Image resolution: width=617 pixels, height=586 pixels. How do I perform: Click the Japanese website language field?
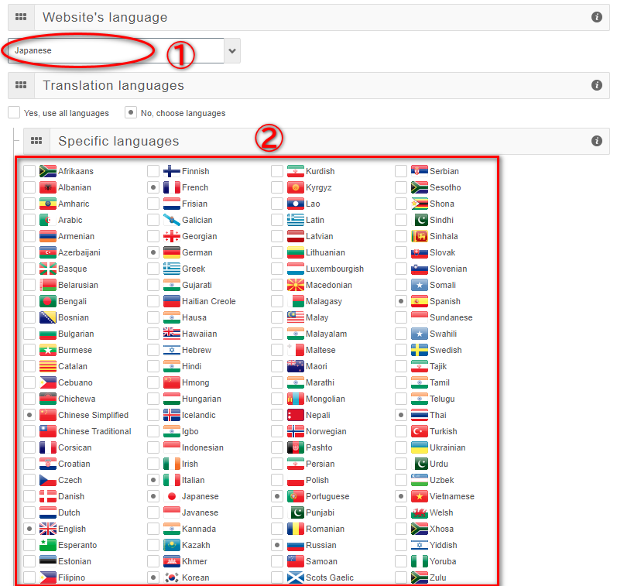(x=116, y=51)
